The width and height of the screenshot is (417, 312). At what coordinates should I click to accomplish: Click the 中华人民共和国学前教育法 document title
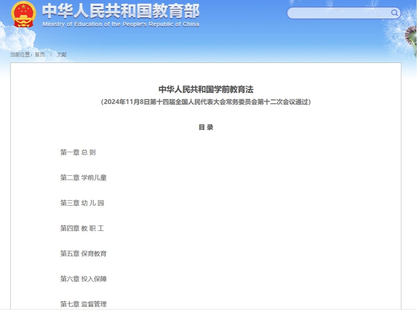tap(206, 89)
